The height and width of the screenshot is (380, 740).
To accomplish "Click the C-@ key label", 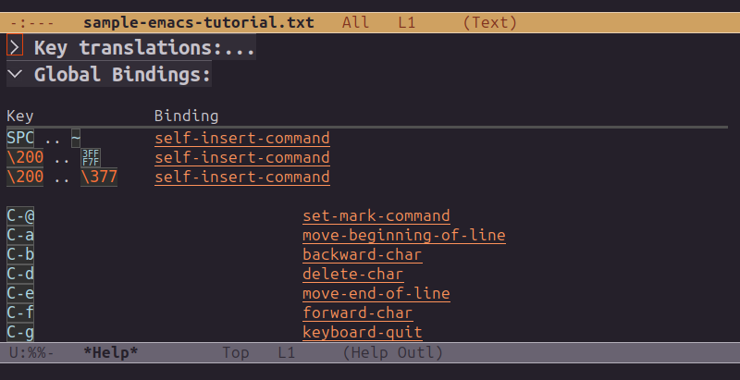I will [x=20, y=216].
